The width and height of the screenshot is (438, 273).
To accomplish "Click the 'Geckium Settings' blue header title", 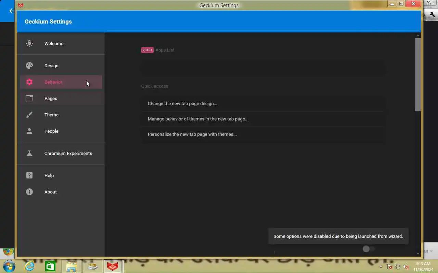I will click(x=48, y=21).
